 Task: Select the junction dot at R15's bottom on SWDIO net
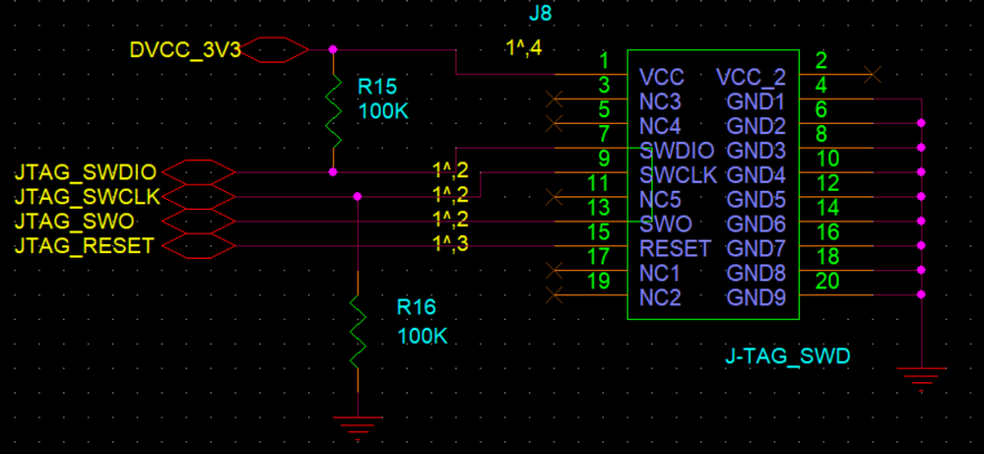tap(333, 171)
